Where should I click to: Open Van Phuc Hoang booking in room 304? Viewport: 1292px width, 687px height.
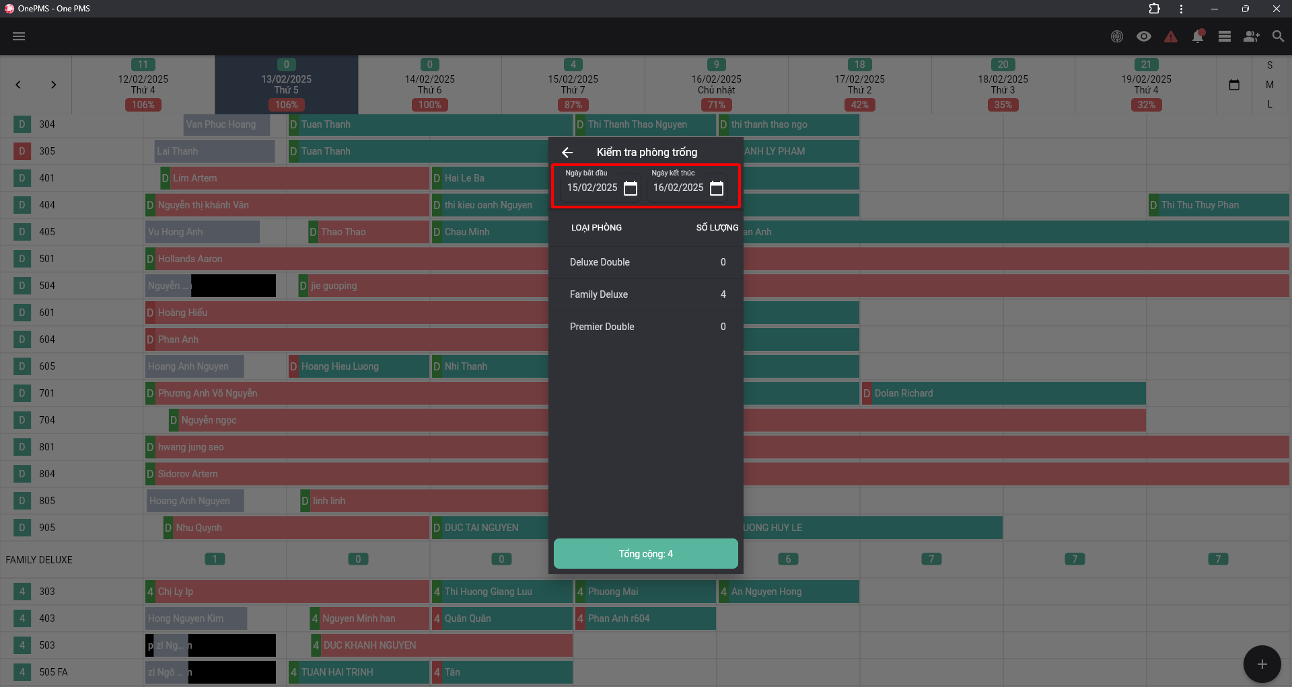click(x=227, y=124)
